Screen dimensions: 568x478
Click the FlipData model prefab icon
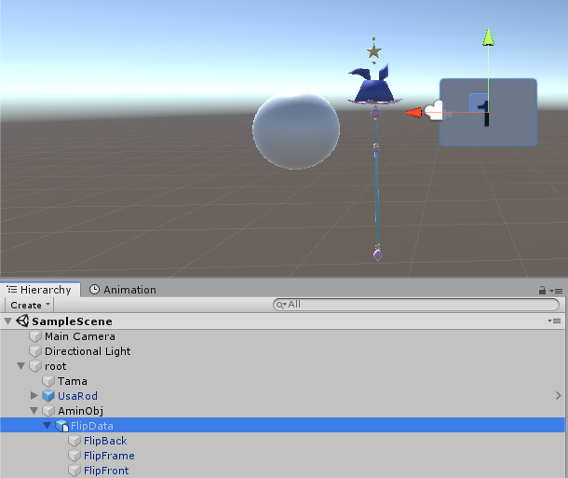(x=61, y=426)
